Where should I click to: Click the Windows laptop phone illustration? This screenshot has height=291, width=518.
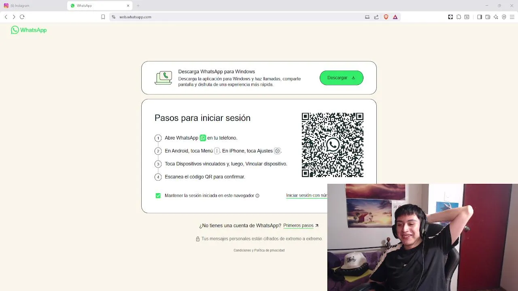coord(163,78)
